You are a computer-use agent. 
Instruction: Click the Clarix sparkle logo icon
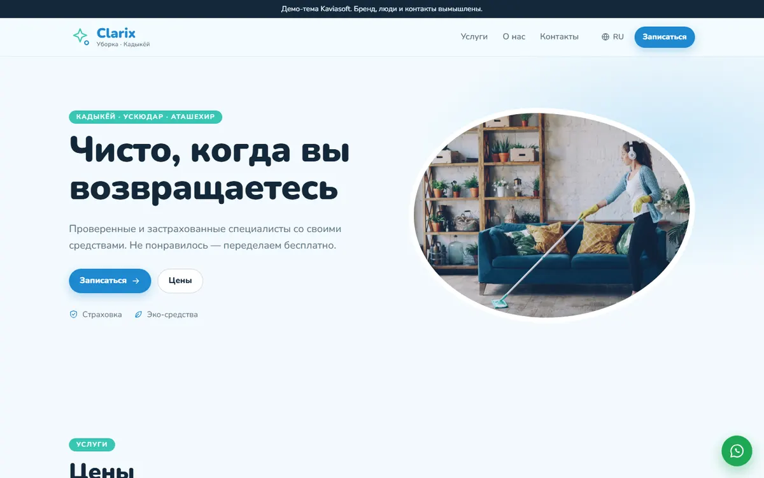point(80,37)
